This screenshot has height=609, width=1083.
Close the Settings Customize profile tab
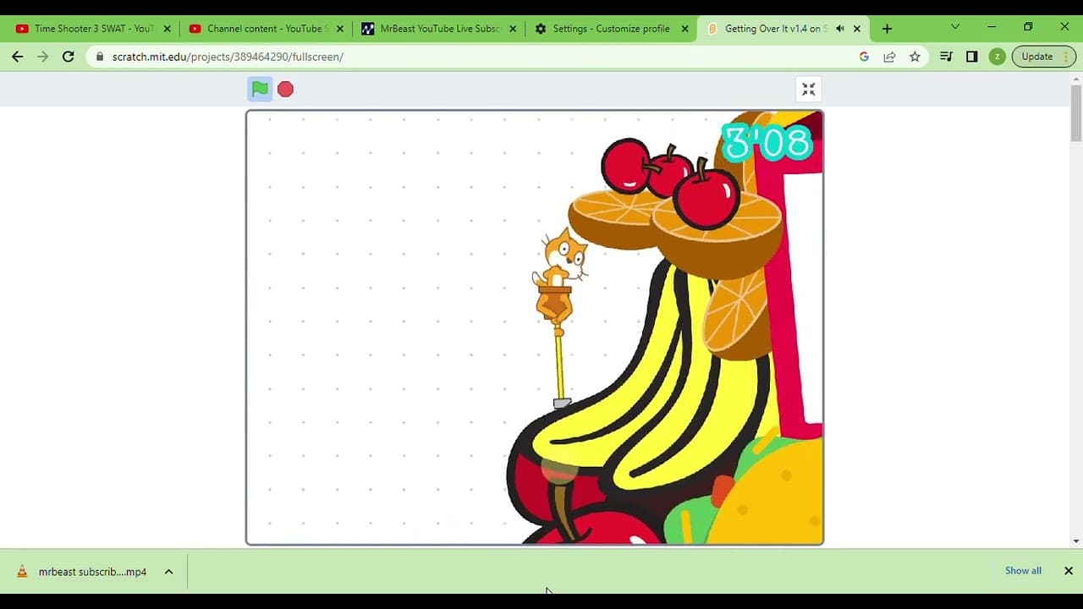tap(685, 29)
